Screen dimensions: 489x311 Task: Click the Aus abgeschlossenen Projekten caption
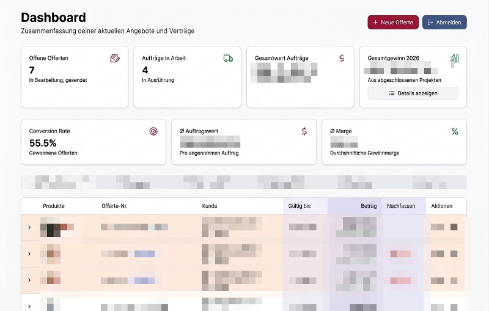[404, 80]
